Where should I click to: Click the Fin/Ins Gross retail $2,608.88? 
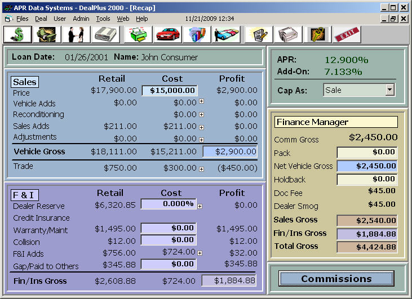pyautogui.click(x=115, y=281)
